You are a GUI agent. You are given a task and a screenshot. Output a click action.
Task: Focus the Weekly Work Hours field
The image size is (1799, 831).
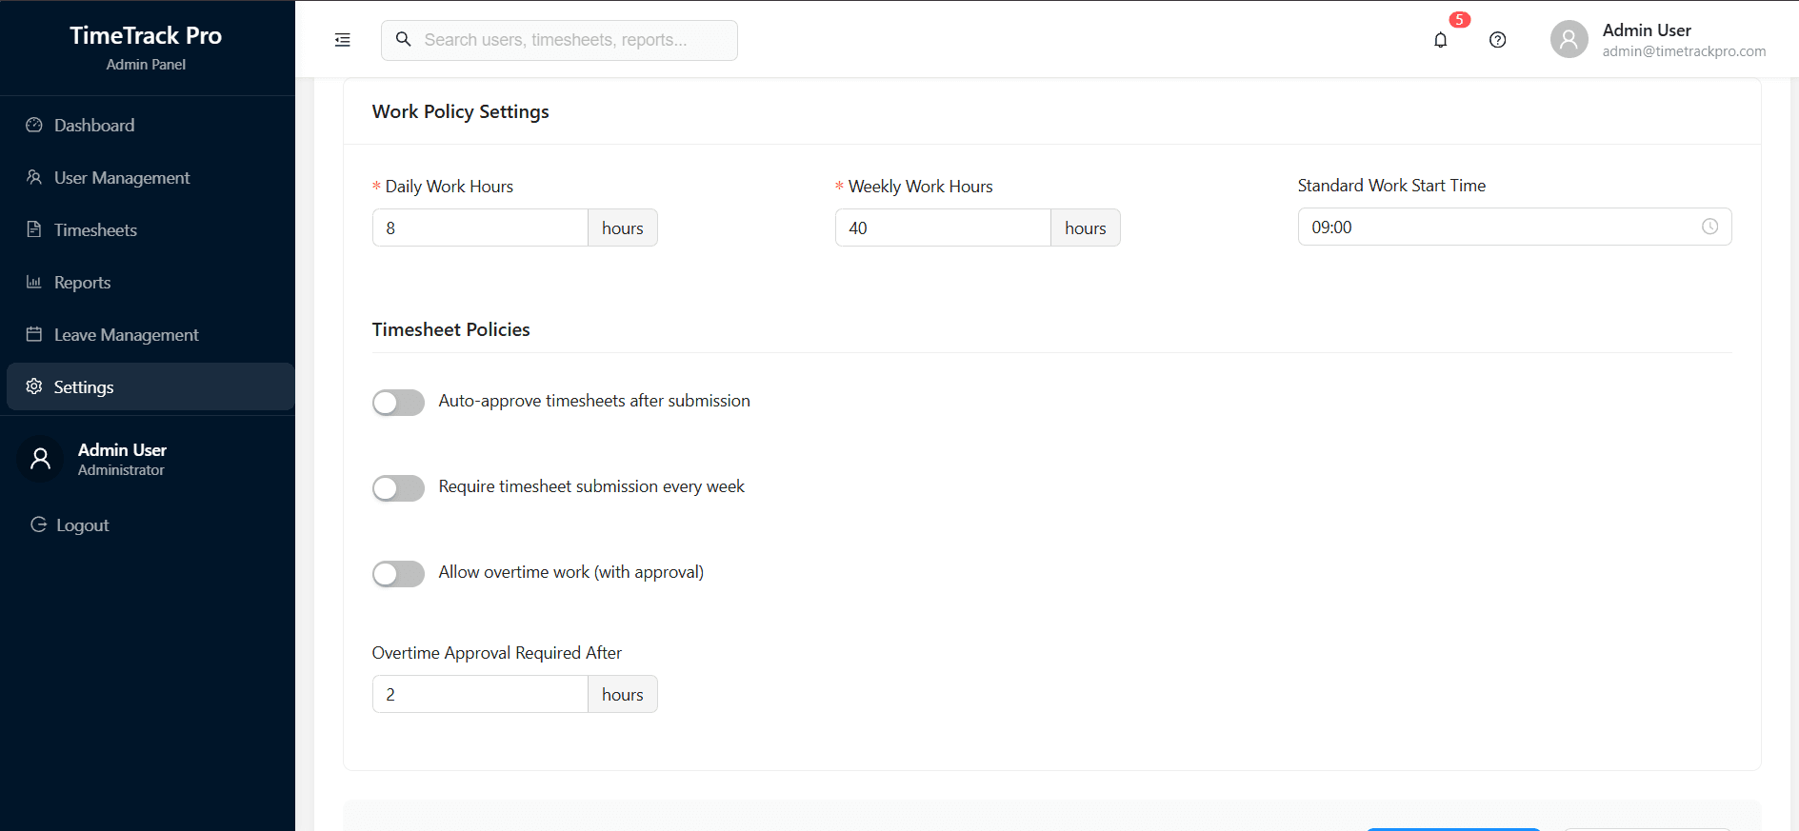(x=943, y=228)
